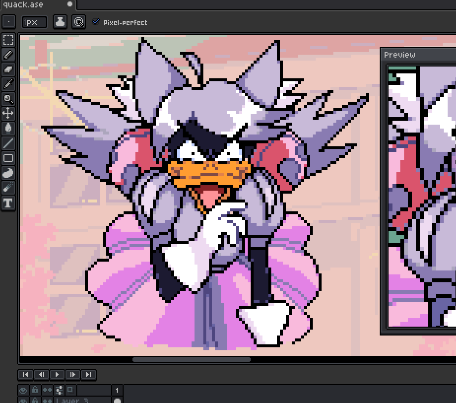Go to the last frame
The height and width of the screenshot is (403, 456).
(x=89, y=374)
